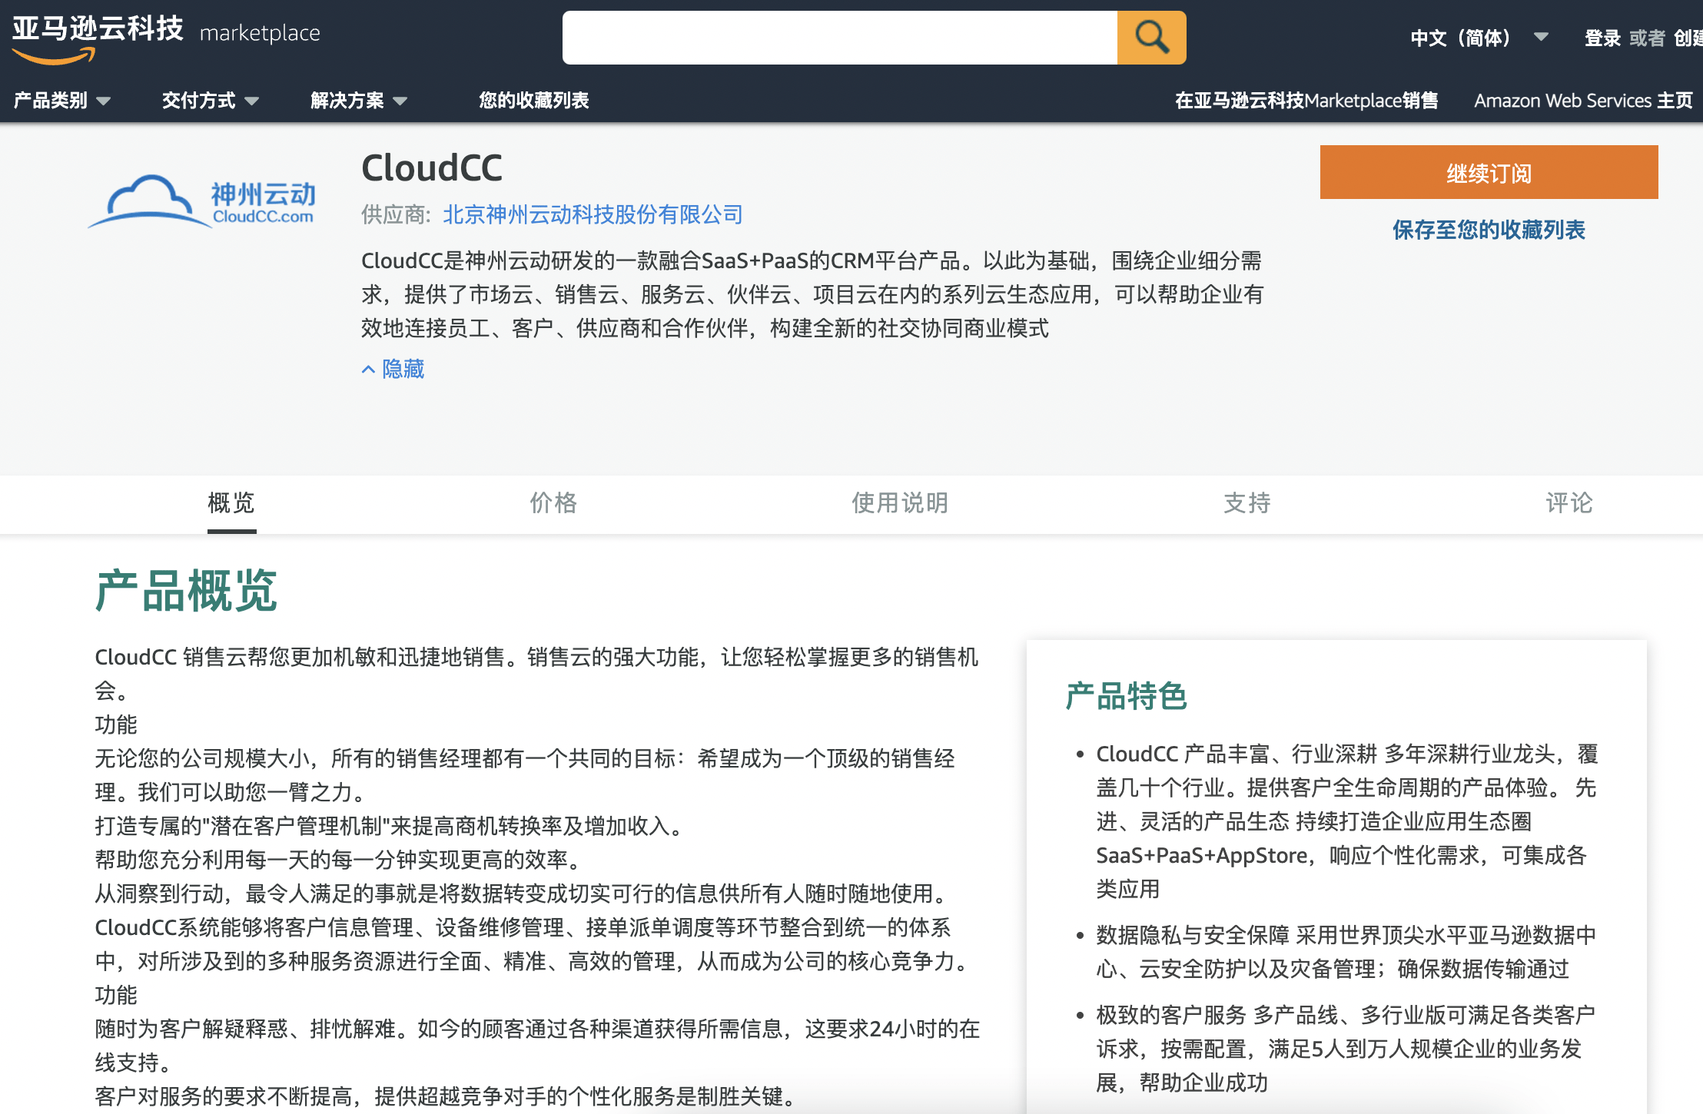Viewport: 1703px width, 1114px height.
Task: Open 您的收藏列表 in the navigation bar
Action: click(x=533, y=100)
